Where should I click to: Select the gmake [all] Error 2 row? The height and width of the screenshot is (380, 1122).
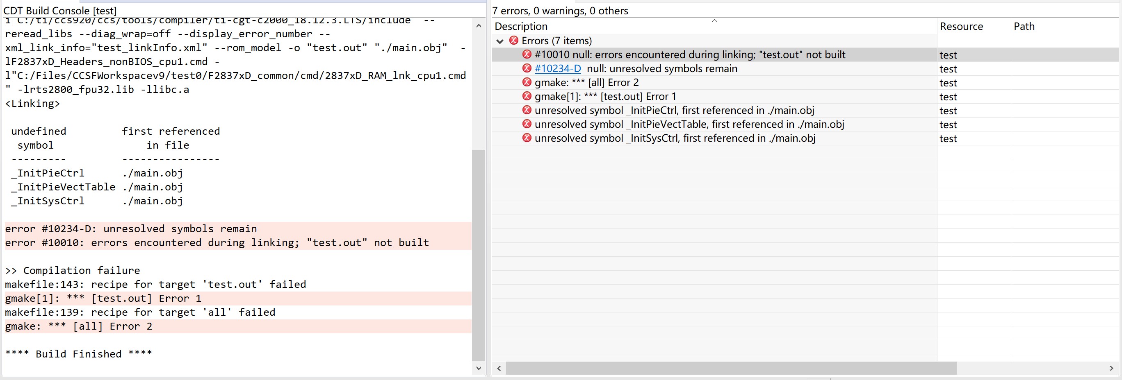click(586, 83)
